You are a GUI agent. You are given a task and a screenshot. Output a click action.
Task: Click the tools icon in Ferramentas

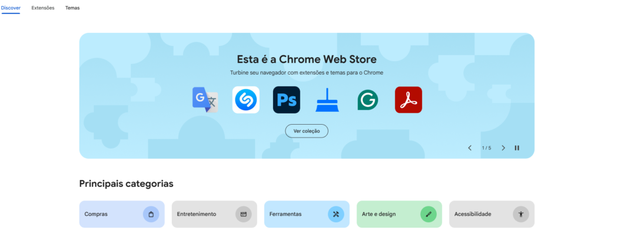pyautogui.click(x=336, y=214)
